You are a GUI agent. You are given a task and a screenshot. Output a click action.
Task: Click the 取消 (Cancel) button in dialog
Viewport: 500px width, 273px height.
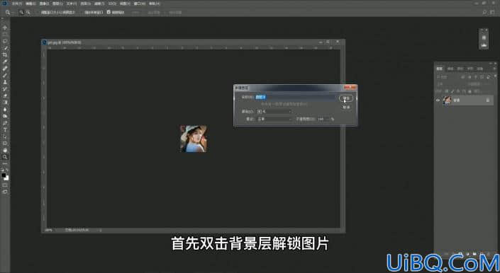pos(345,108)
